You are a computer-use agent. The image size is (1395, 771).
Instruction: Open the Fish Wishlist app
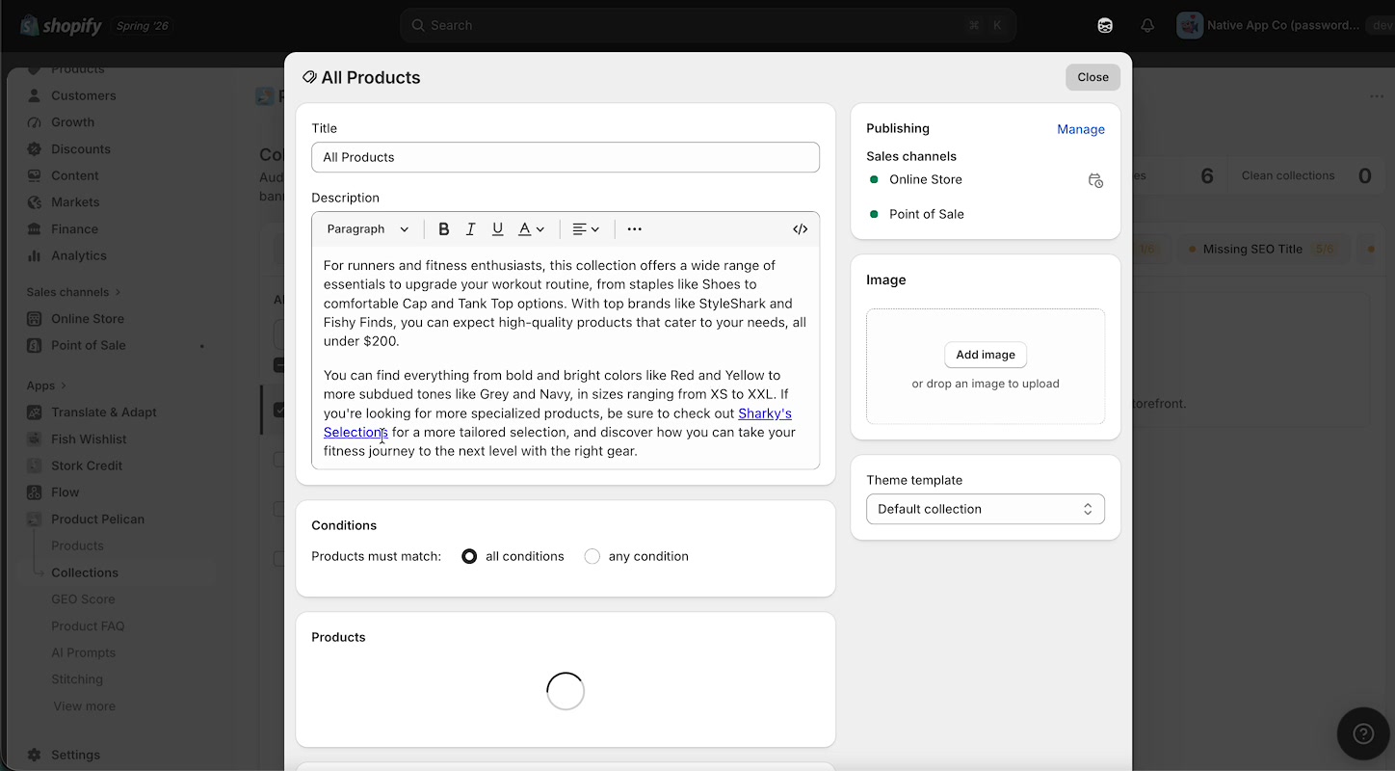click(x=89, y=439)
